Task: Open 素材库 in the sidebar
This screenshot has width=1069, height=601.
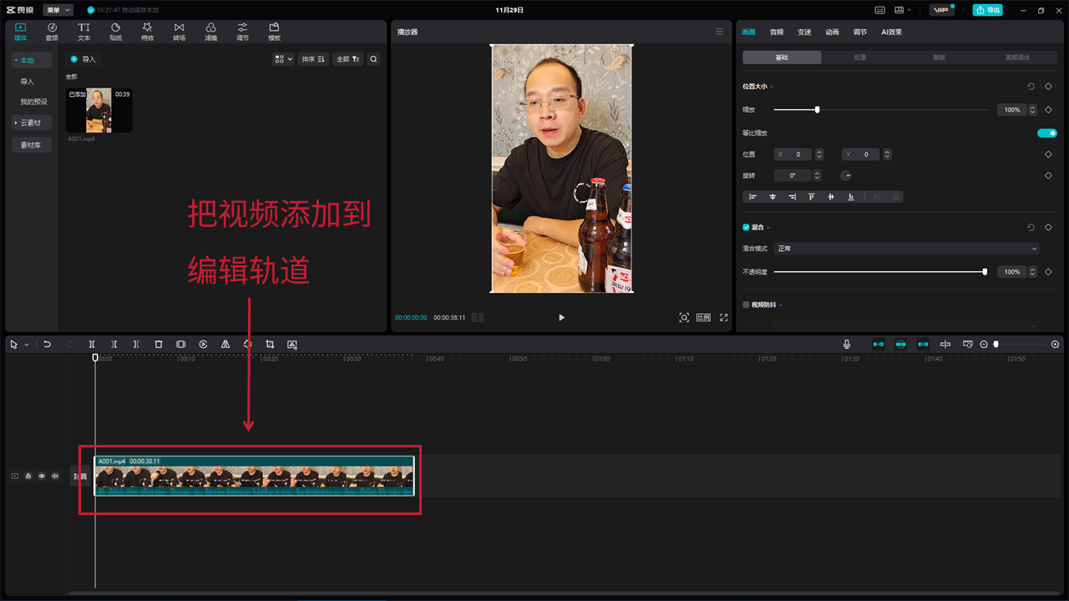Action: tap(32, 145)
